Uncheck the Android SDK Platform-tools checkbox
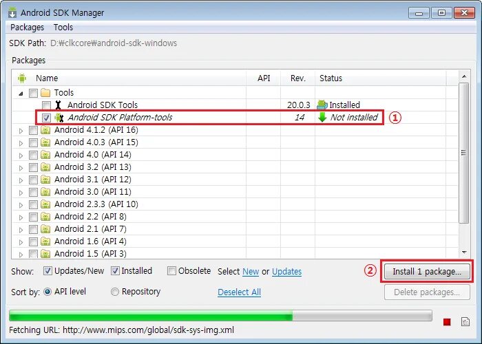Viewport: 482px width, 344px height. 46,118
